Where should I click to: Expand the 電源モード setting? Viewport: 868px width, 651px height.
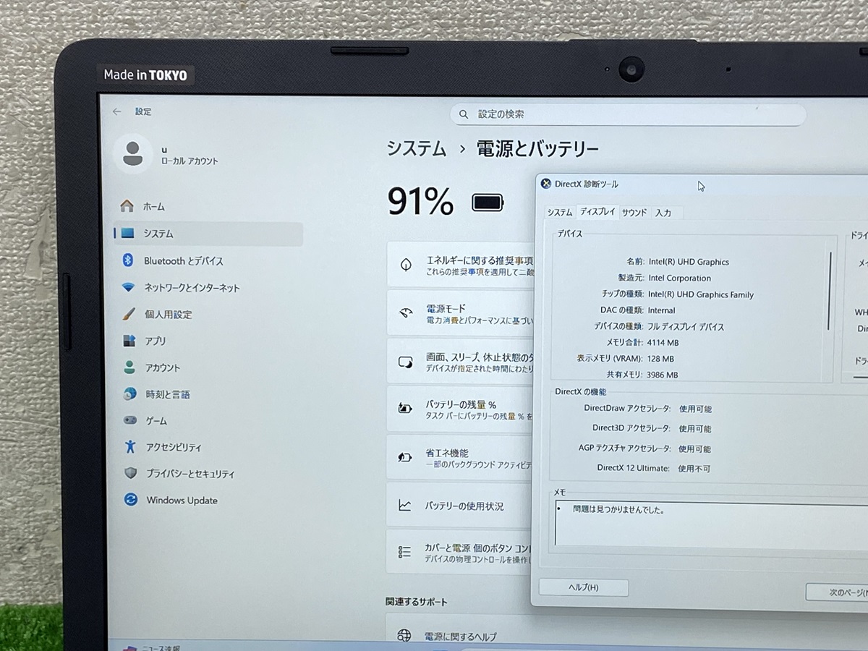pyautogui.click(x=463, y=313)
